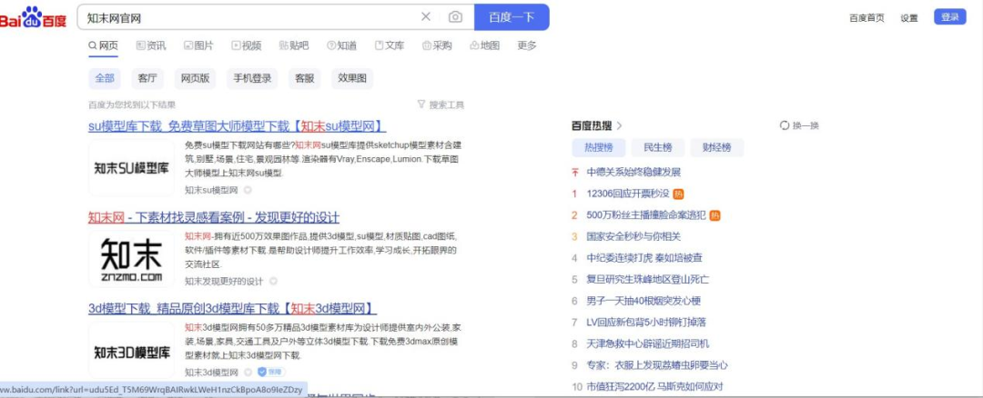Screen dimensions: 983x398
Task: Select the 财经榜 tab
Action: (x=716, y=148)
